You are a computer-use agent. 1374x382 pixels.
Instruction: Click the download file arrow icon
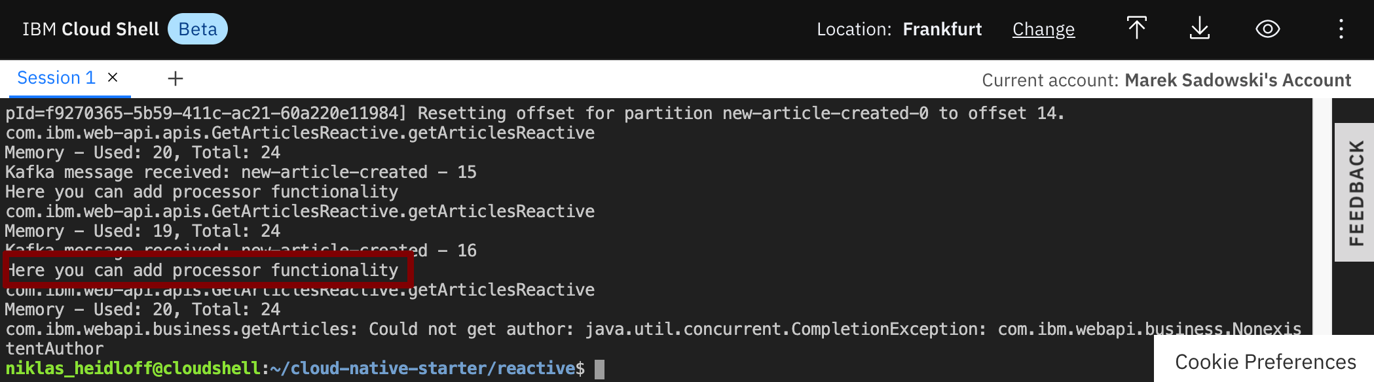coord(1200,29)
